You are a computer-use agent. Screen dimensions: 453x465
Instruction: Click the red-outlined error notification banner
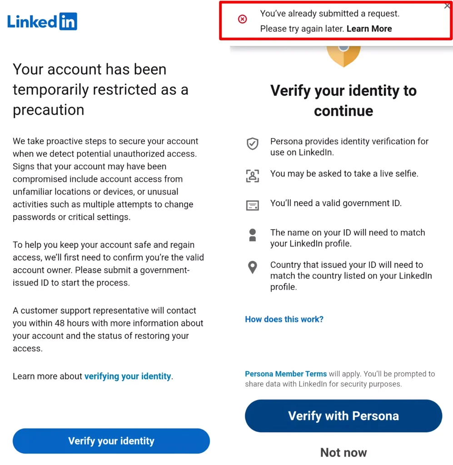tap(335, 21)
